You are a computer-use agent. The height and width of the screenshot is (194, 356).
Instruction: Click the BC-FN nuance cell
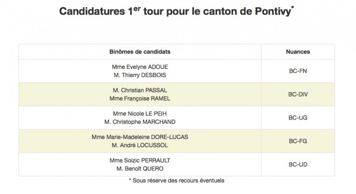click(x=298, y=71)
